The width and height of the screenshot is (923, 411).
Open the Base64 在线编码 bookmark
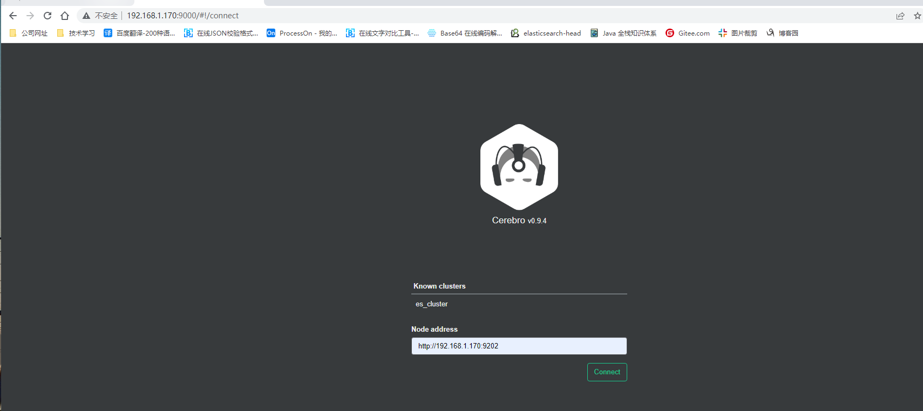[465, 33]
